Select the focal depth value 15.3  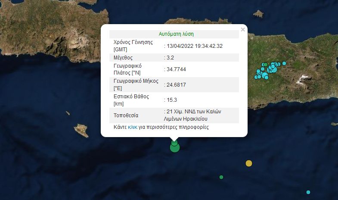172,100
